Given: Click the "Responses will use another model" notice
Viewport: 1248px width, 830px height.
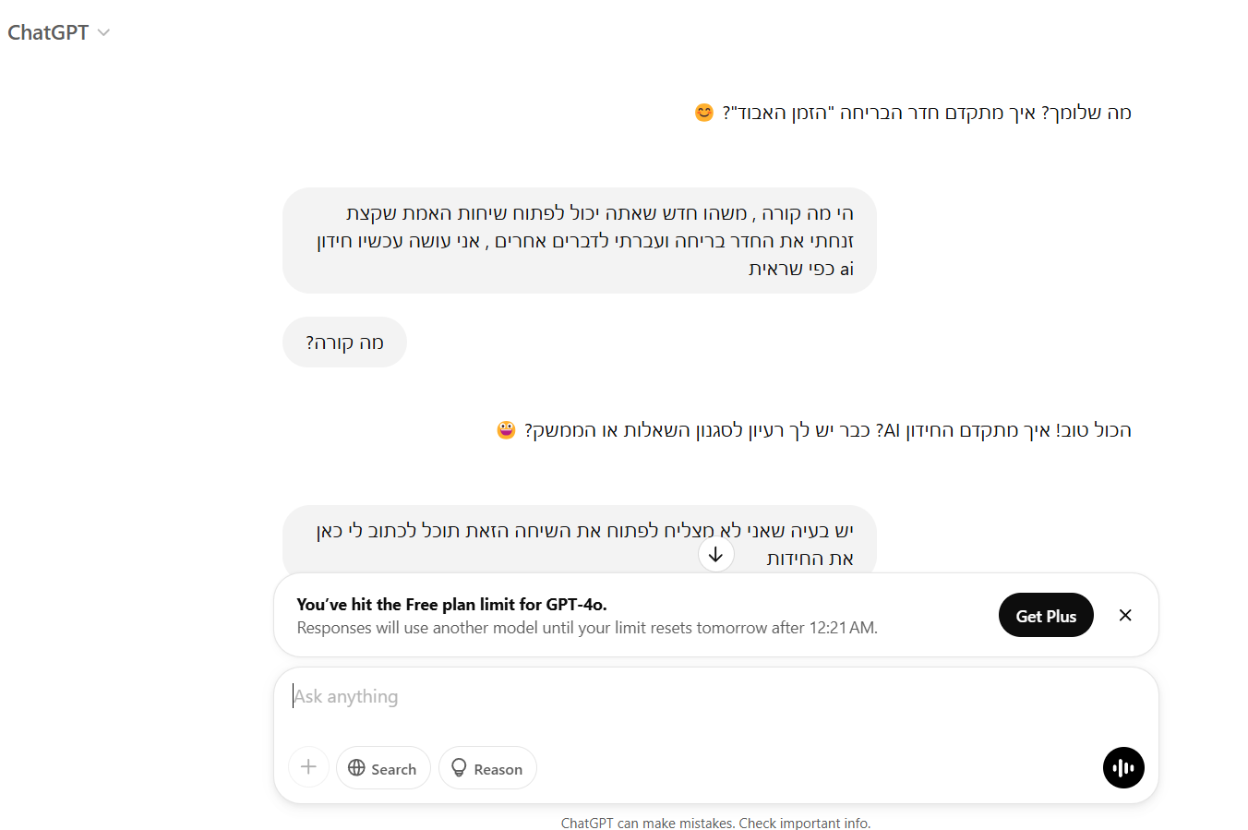Looking at the screenshot, I should (x=587, y=628).
